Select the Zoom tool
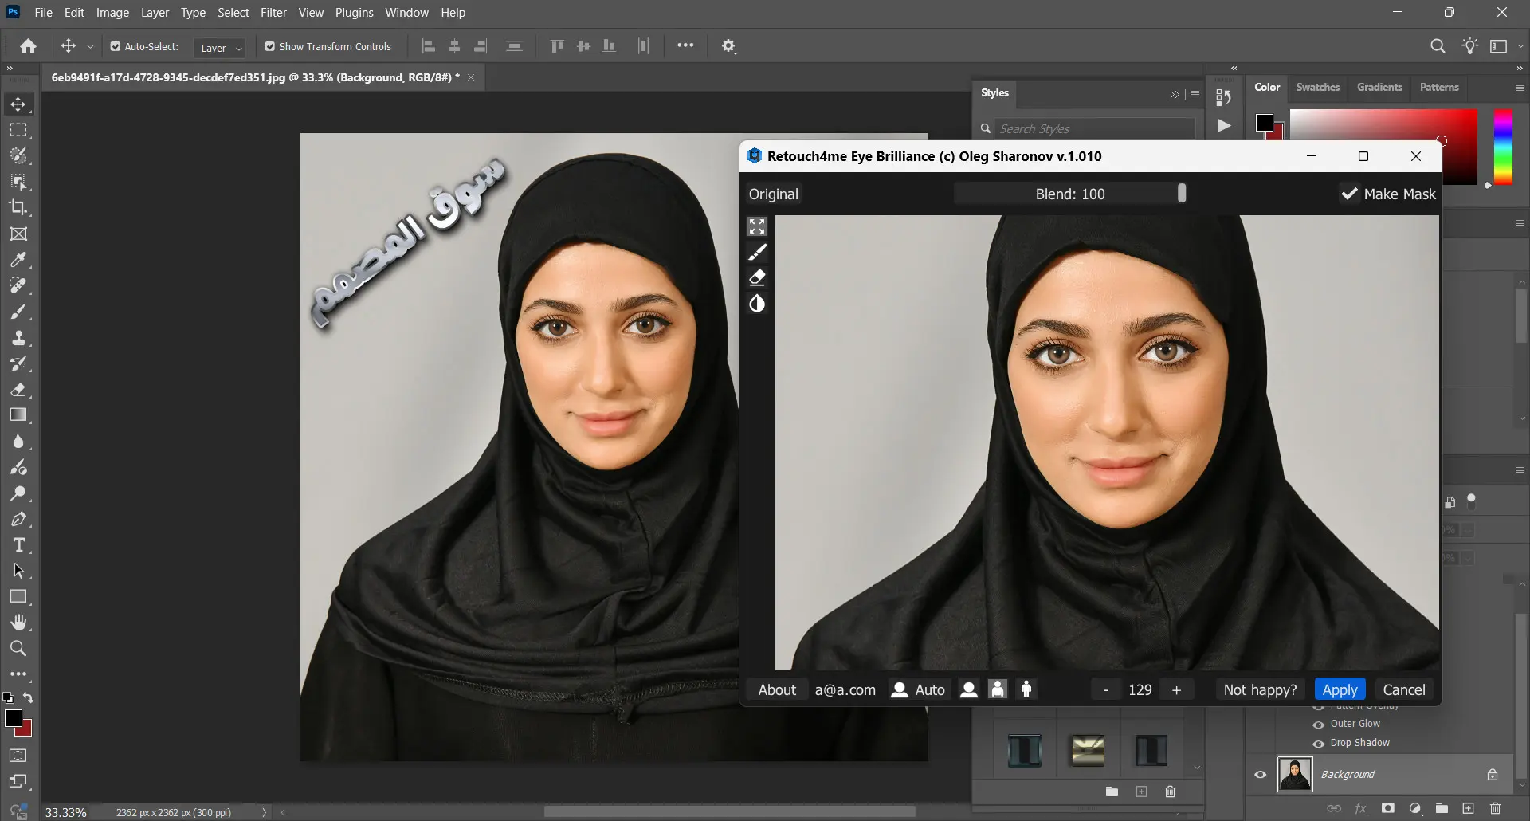The width and height of the screenshot is (1530, 821). coord(19,649)
